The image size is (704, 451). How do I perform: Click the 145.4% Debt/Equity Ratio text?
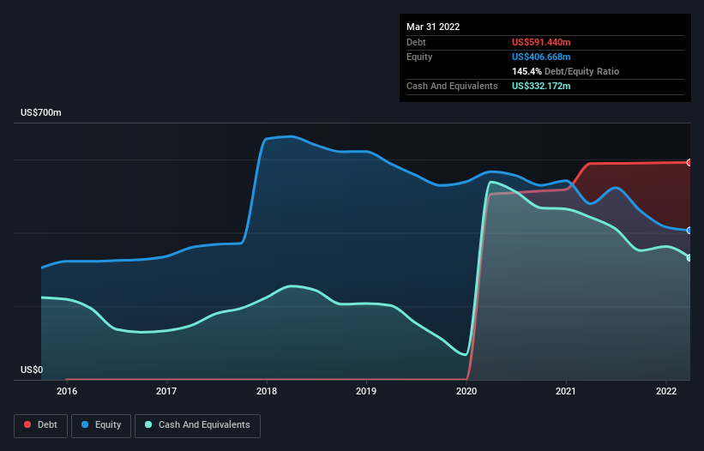tap(565, 71)
